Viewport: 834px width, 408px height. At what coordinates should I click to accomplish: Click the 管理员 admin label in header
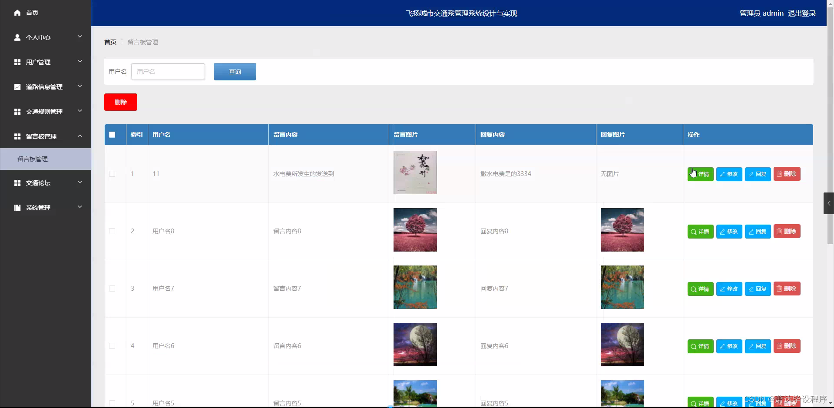[x=761, y=13]
